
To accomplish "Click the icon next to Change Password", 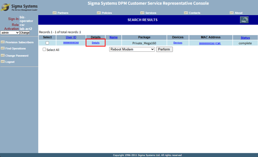I will pos(3,55).
